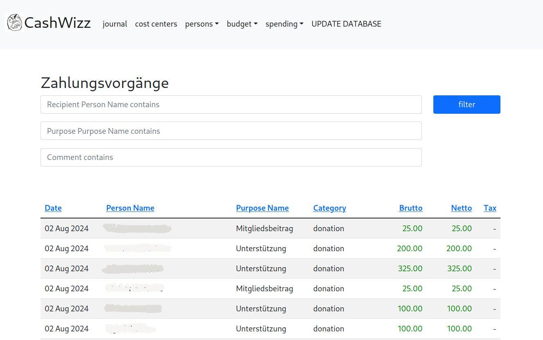Sort by the Netto column
543x340 pixels.
462,208
